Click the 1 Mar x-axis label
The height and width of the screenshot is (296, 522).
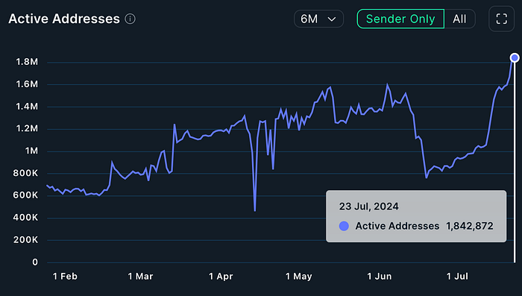point(140,277)
